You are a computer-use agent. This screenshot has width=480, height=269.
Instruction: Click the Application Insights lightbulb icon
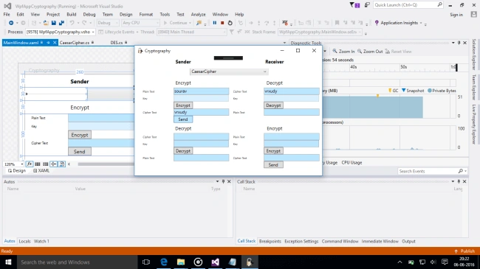pyautogui.click(x=377, y=23)
